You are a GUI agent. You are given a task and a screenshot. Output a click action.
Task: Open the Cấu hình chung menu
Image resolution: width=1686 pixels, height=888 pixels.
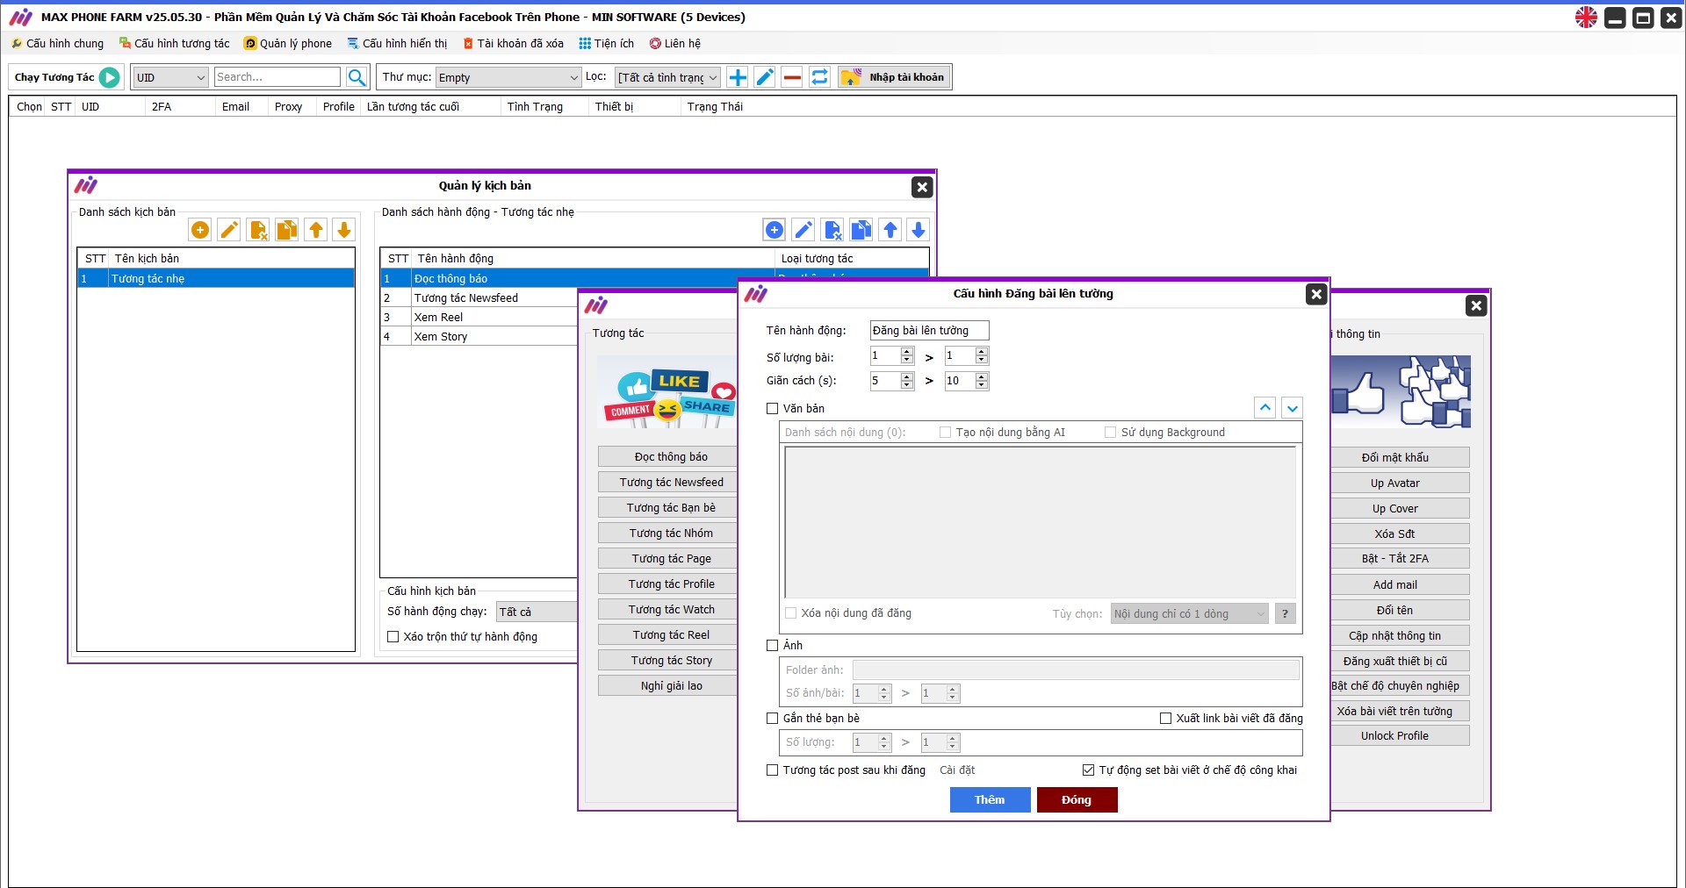click(57, 44)
